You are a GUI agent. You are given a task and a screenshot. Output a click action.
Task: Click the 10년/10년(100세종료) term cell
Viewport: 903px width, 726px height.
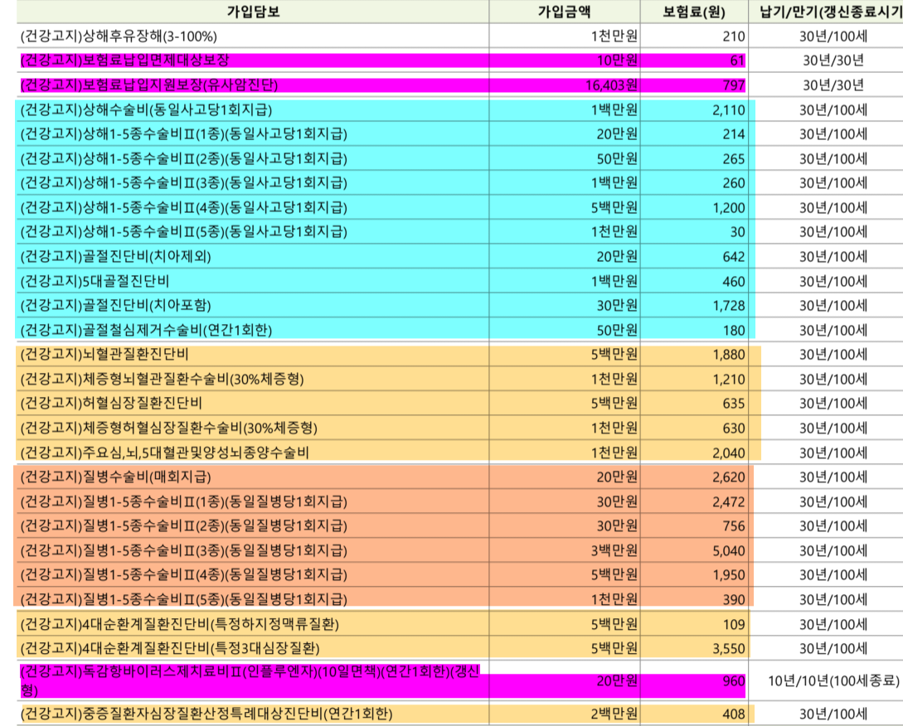[833, 681]
